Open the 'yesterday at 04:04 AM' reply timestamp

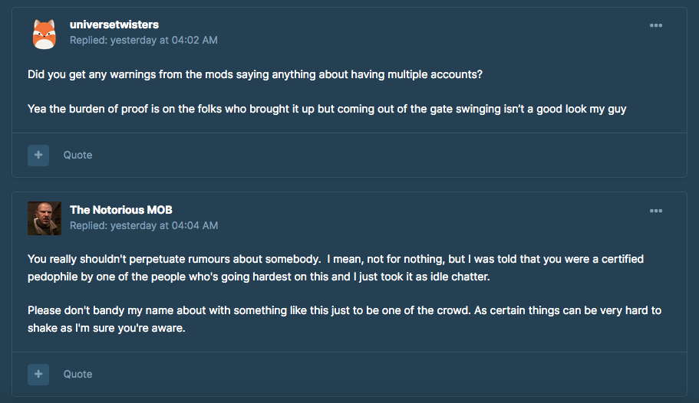164,225
